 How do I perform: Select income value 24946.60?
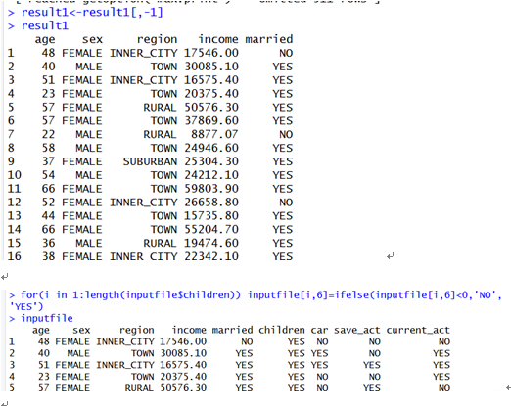(211, 148)
